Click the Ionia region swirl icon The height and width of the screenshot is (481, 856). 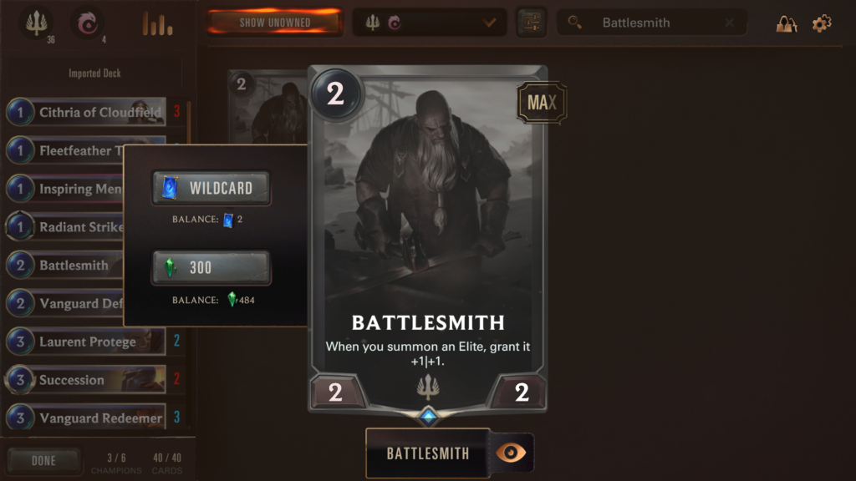87,23
